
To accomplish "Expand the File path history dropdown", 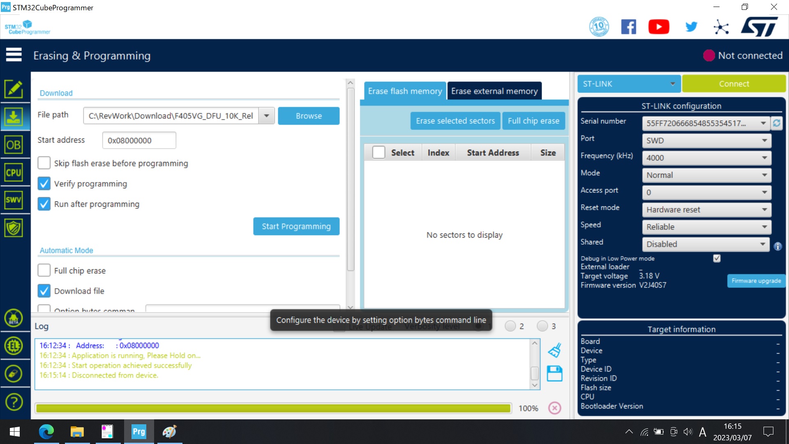I will (x=266, y=116).
